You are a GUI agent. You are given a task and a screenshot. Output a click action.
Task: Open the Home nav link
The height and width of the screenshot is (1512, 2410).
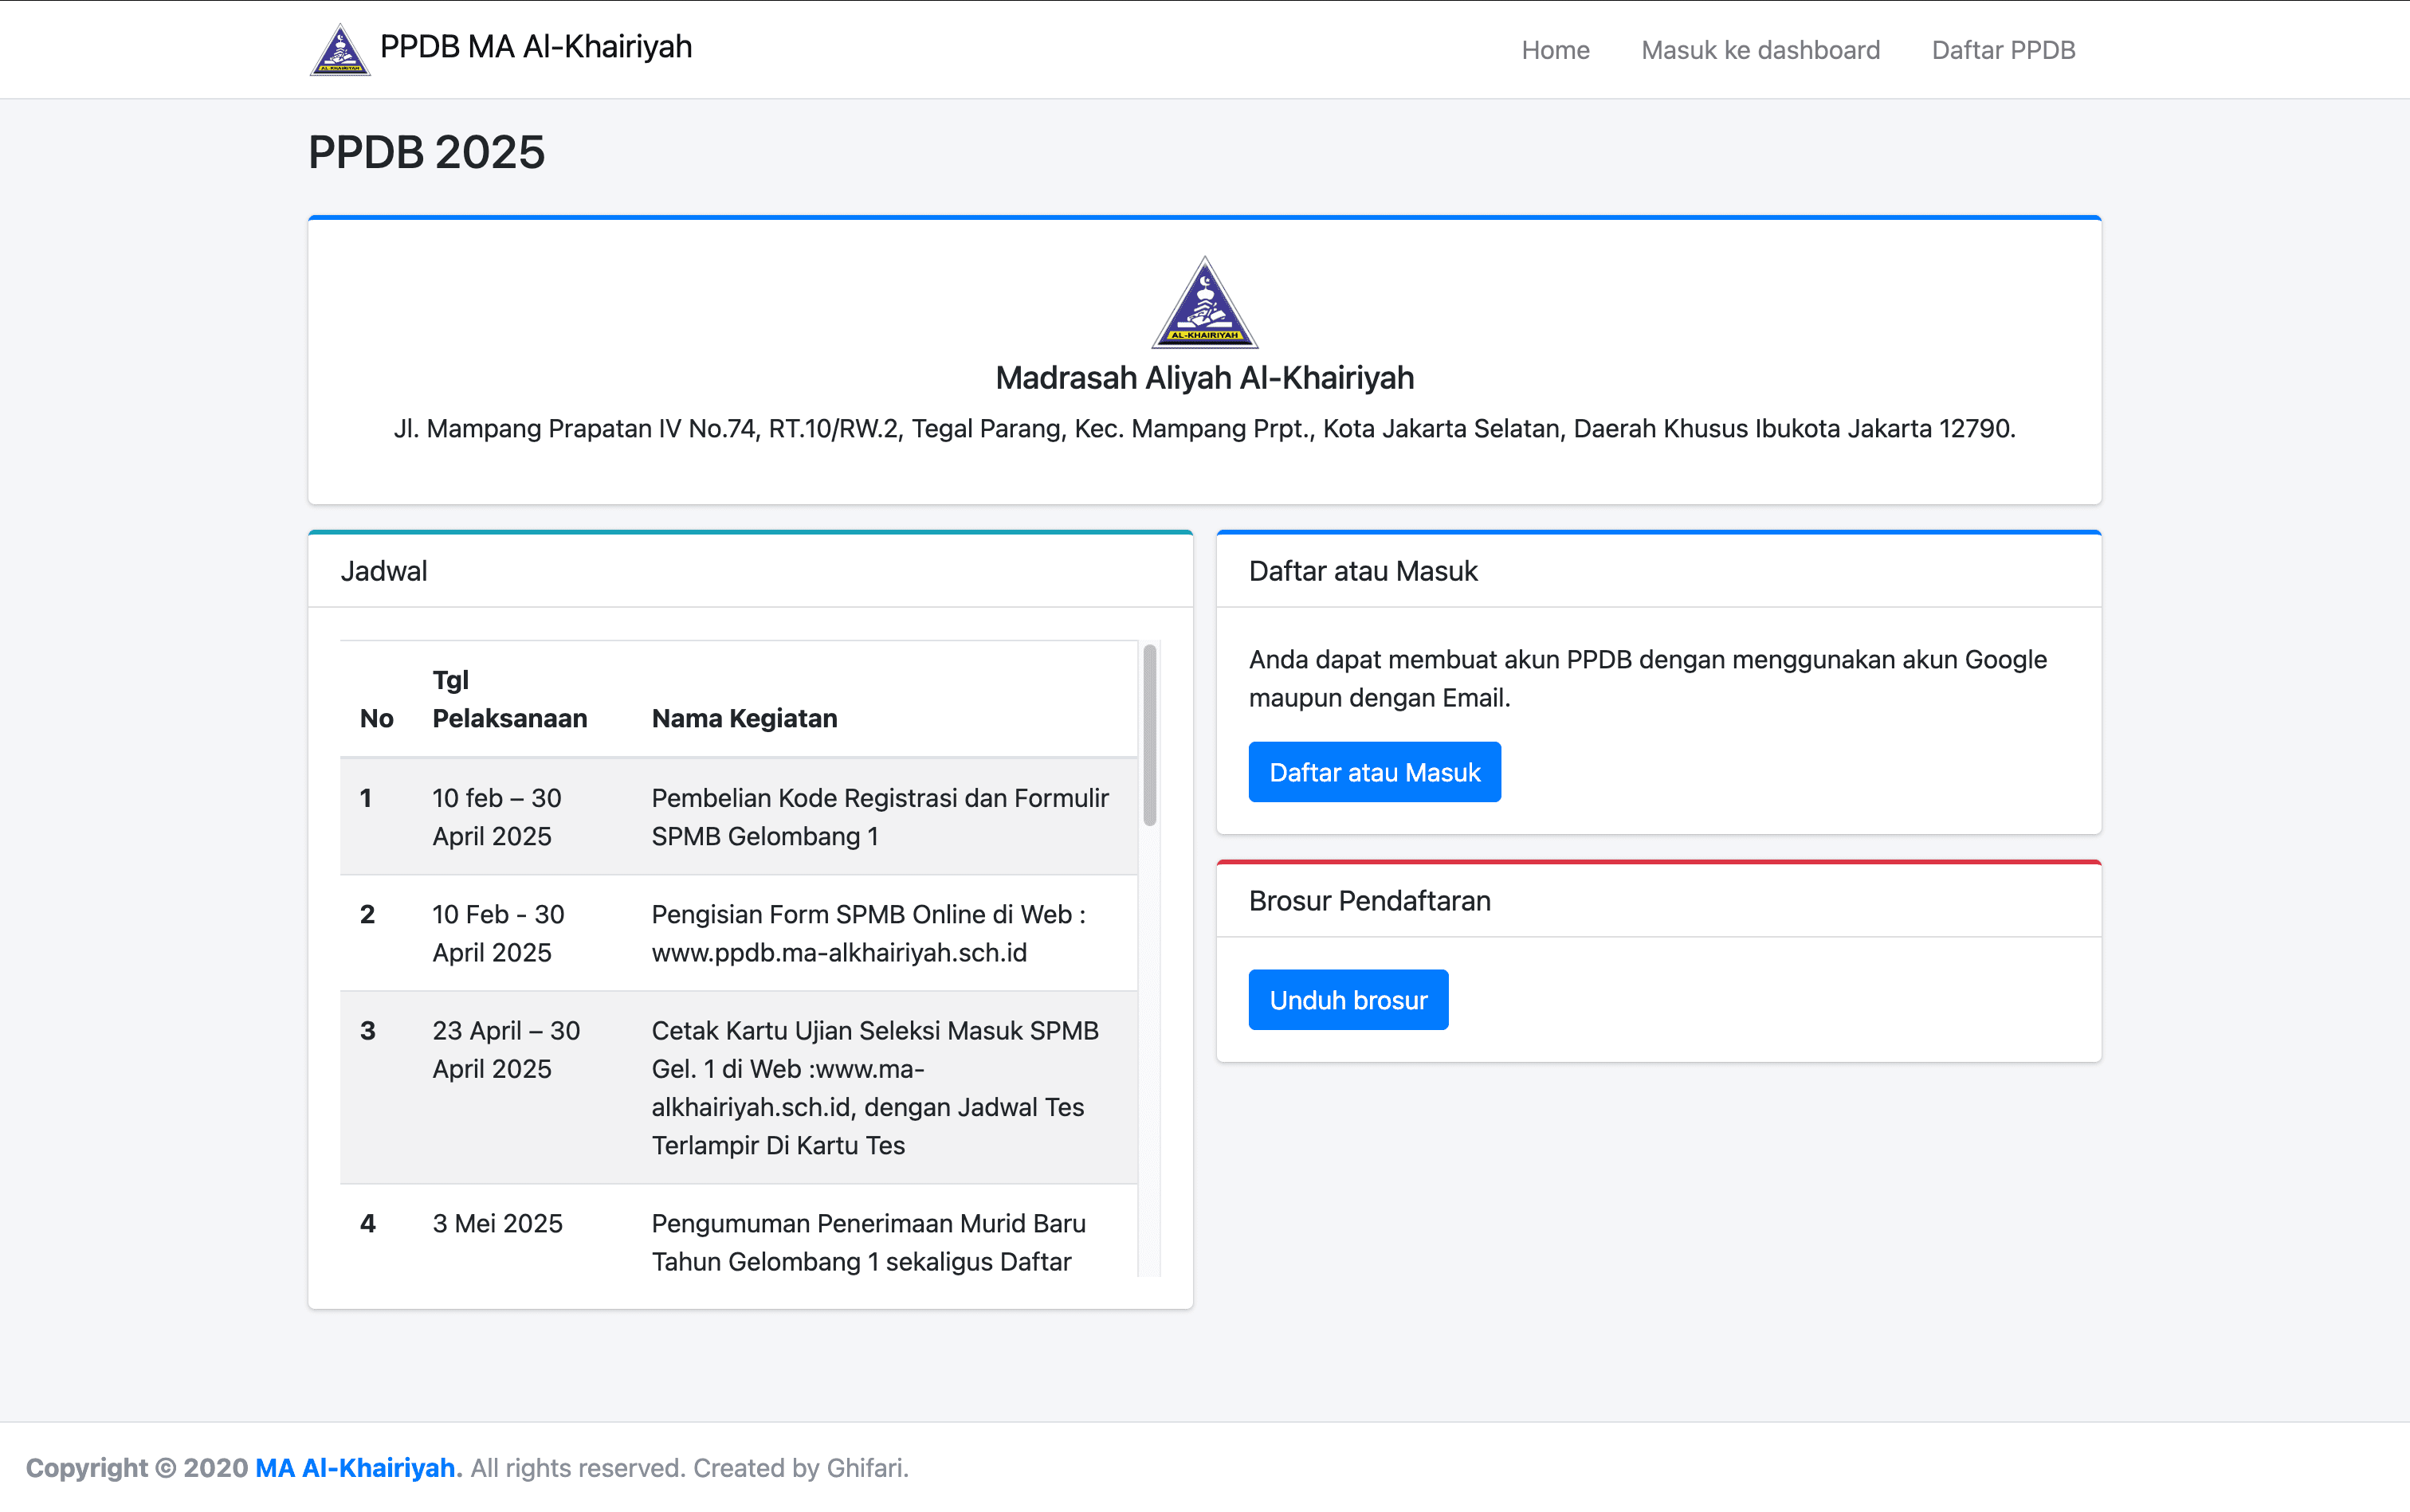pyautogui.click(x=1555, y=50)
